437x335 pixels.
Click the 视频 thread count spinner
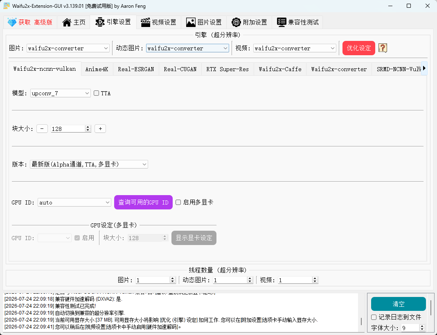(x=298, y=280)
